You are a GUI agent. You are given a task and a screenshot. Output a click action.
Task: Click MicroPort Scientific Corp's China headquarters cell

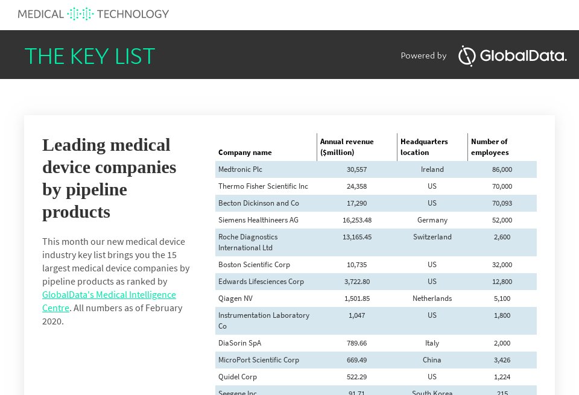tap(432, 360)
